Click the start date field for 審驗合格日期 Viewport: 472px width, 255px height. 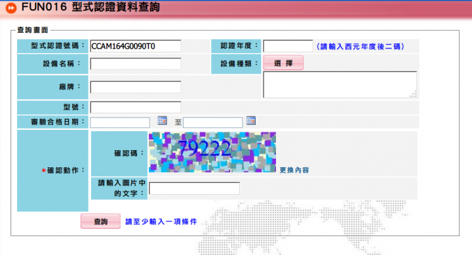(120, 122)
